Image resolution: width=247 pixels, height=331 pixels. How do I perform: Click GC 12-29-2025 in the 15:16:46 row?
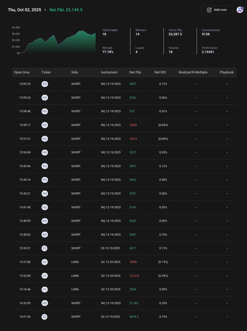[111, 289]
